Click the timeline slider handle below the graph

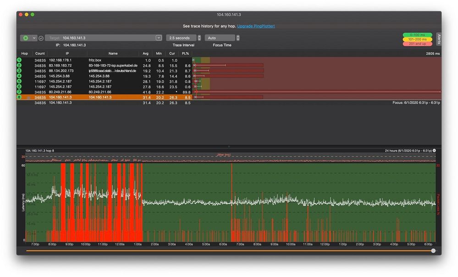[x=433, y=250]
